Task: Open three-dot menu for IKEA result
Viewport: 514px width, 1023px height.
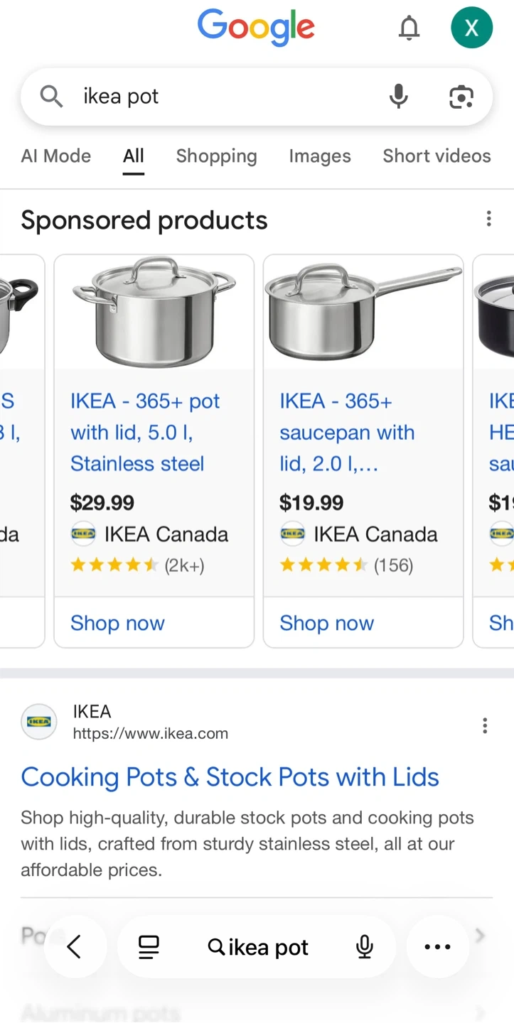Action: coord(485,725)
